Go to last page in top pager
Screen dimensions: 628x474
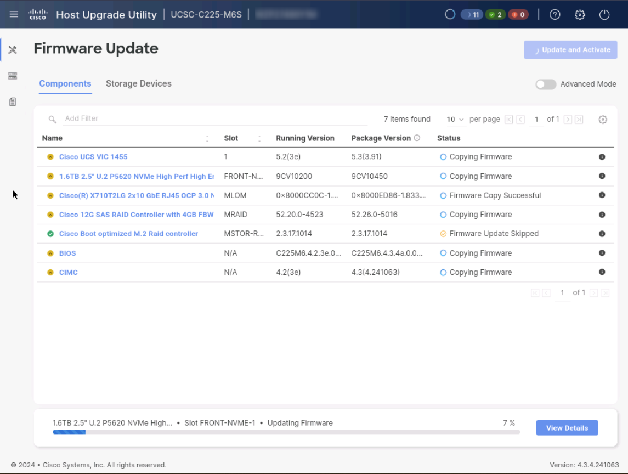[579, 120]
